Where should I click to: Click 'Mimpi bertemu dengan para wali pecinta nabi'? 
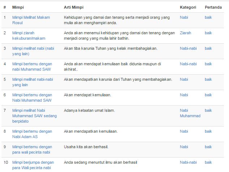[x=32, y=150]
